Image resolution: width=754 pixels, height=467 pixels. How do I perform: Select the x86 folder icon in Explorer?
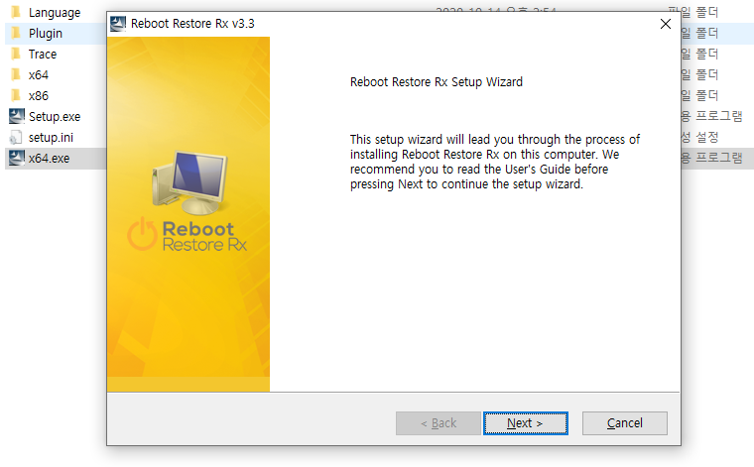tap(16, 95)
